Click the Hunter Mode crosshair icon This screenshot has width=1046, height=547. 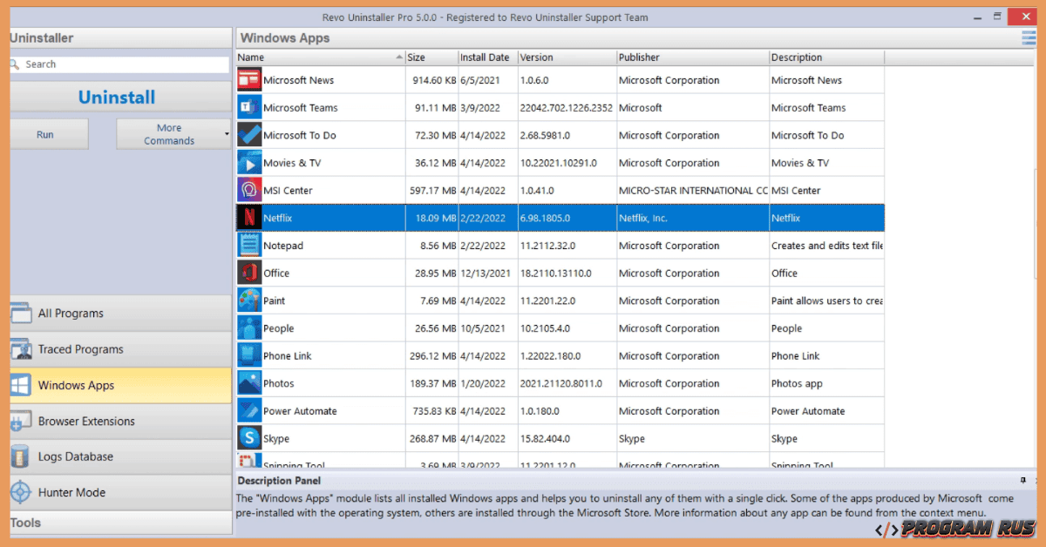click(20, 491)
